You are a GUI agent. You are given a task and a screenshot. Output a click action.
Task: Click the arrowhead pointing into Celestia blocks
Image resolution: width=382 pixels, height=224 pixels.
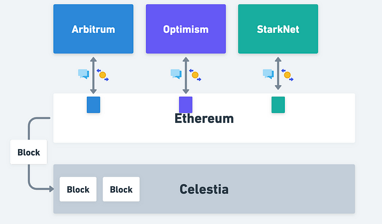coord(51,188)
